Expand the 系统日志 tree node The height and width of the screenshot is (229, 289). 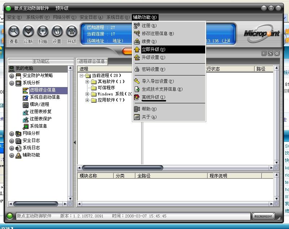click(12, 148)
